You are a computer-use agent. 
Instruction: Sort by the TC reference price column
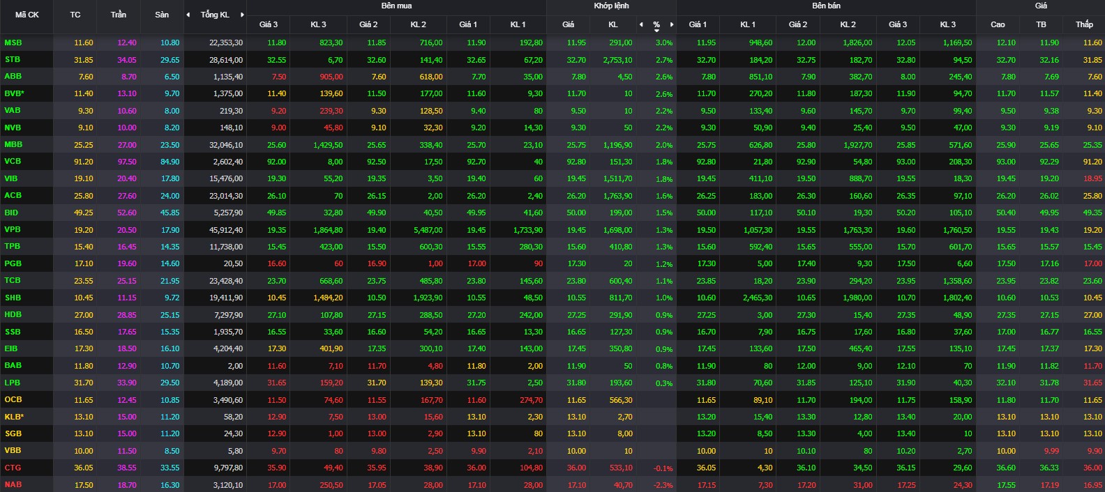click(x=75, y=15)
